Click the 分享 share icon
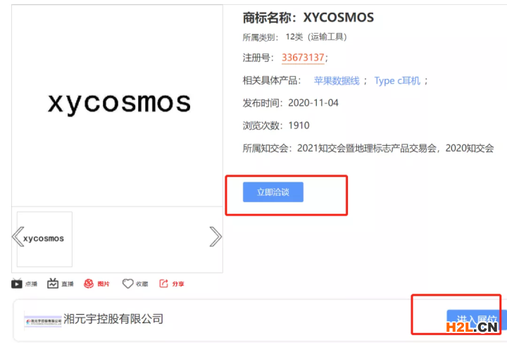This screenshot has height=343, width=507. tap(163, 284)
